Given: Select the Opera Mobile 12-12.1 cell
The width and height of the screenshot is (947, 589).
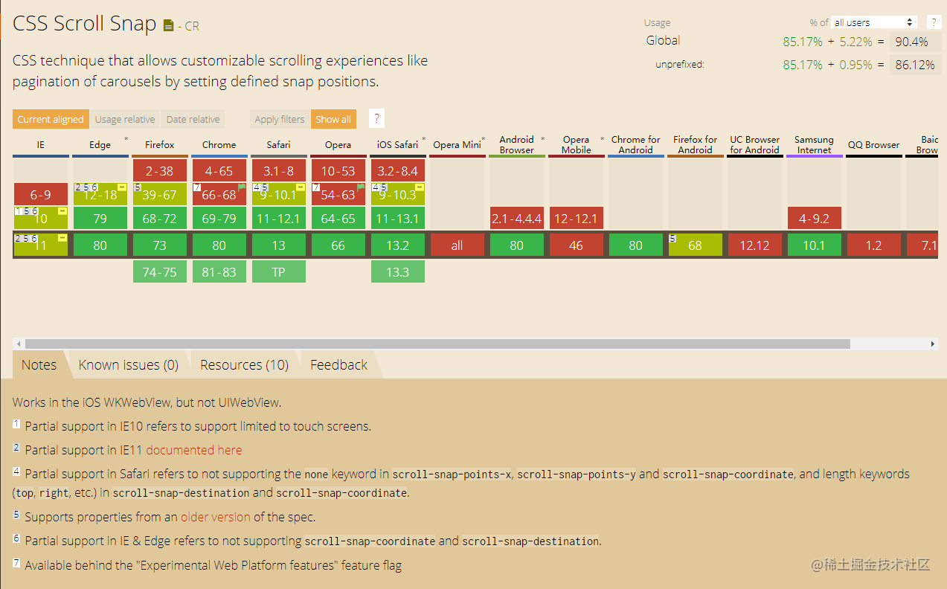Looking at the screenshot, I should tap(577, 219).
